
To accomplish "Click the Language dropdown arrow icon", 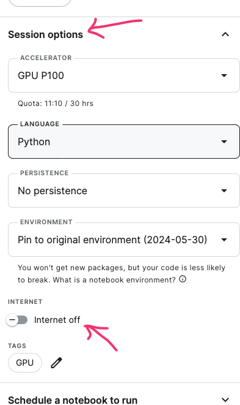I will coord(224,142).
